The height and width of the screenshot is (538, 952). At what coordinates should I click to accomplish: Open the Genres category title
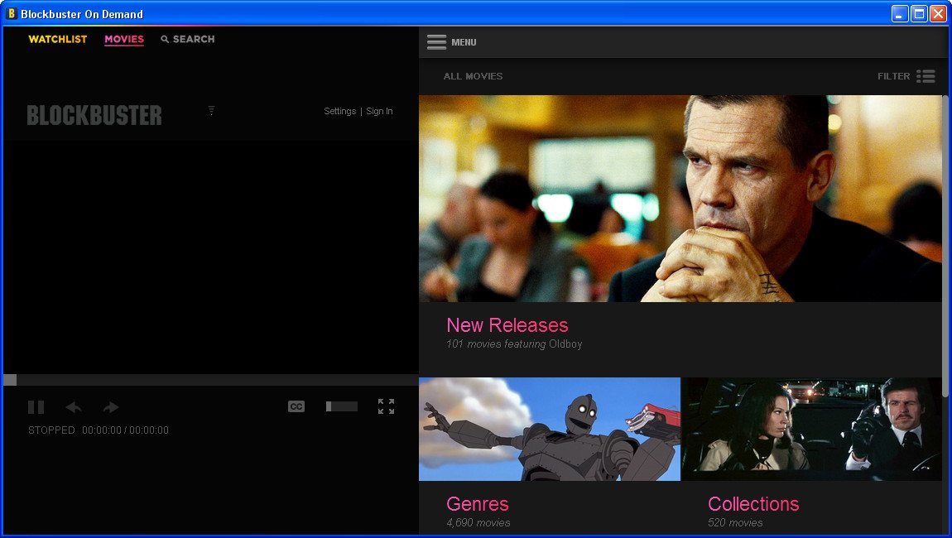[477, 503]
